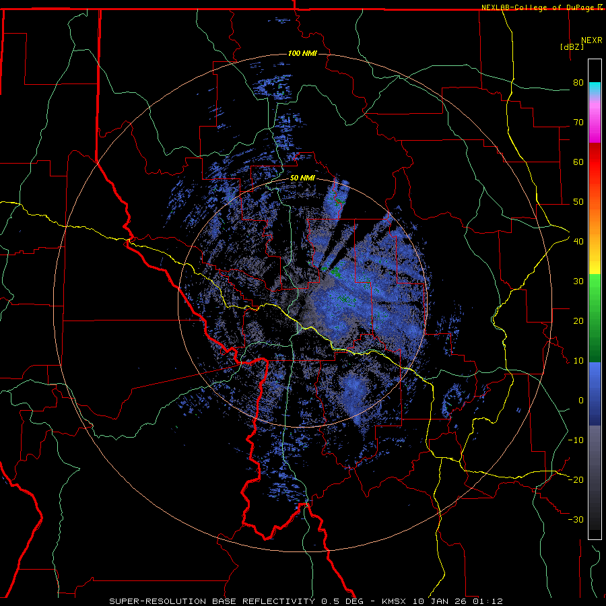
Task: Click the KMSX station ID in the caption
Action: (395, 601)
